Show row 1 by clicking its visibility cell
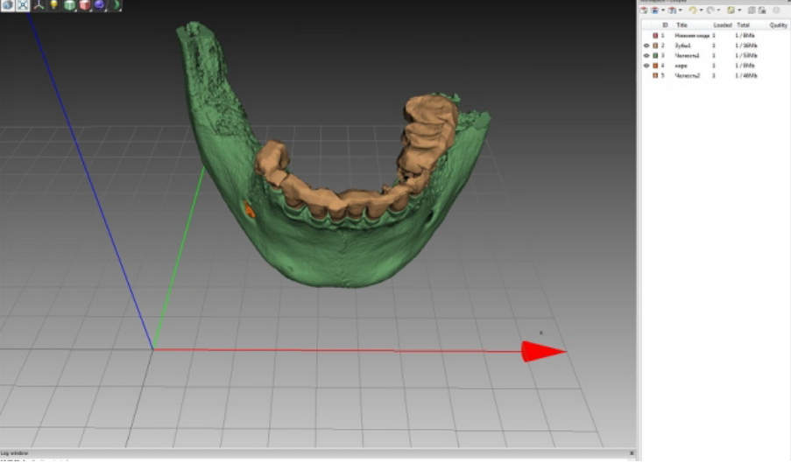This screenshot has width=791, height=463. pyautogui.click(x=646, y=35)
